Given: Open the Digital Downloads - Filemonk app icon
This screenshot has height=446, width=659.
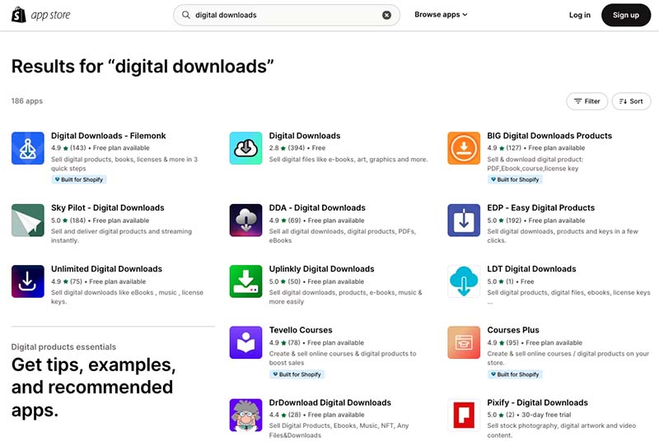Looking at the screenshot, I should (28, 148).
